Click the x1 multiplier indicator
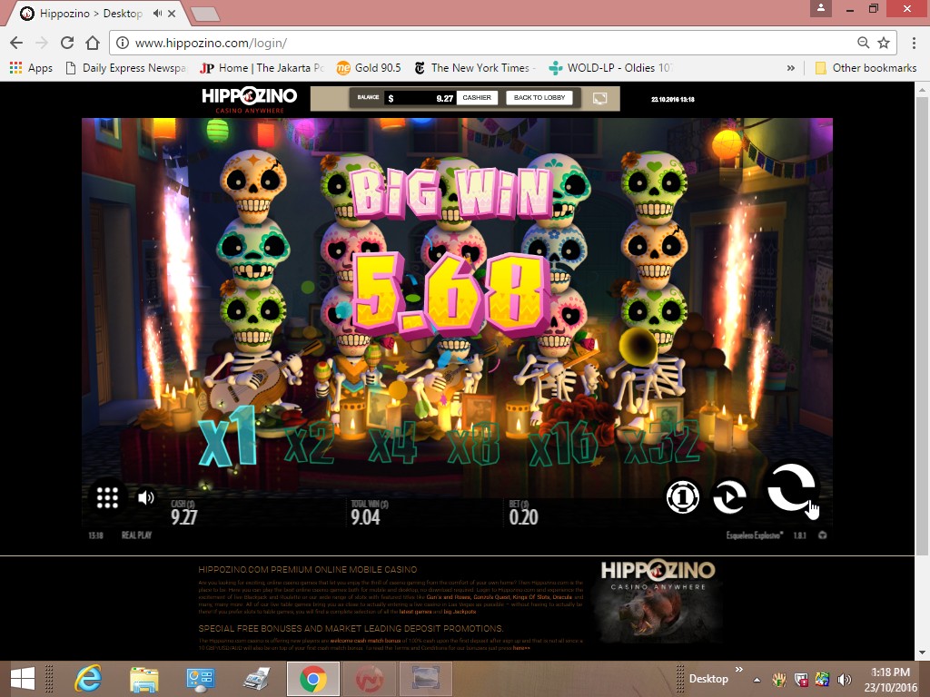Viewport: 930px width, 697px height. click(x=229, y=437)
